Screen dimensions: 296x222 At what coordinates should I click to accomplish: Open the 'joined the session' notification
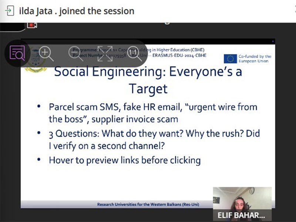(x=76, y=11)
